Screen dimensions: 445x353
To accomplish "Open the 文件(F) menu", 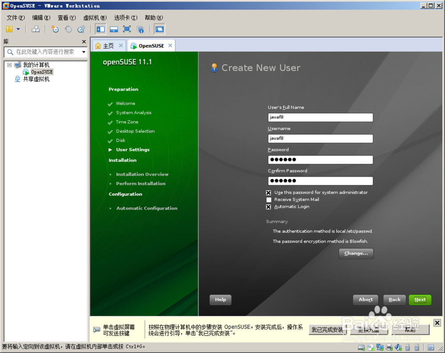I will click(16, 18).
